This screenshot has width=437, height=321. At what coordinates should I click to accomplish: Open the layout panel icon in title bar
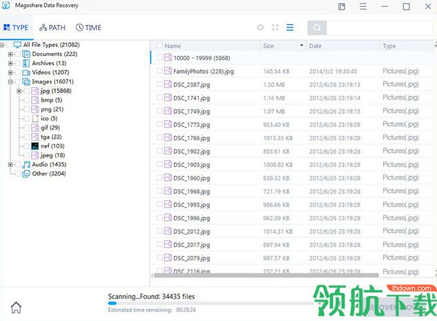point(342,6)
